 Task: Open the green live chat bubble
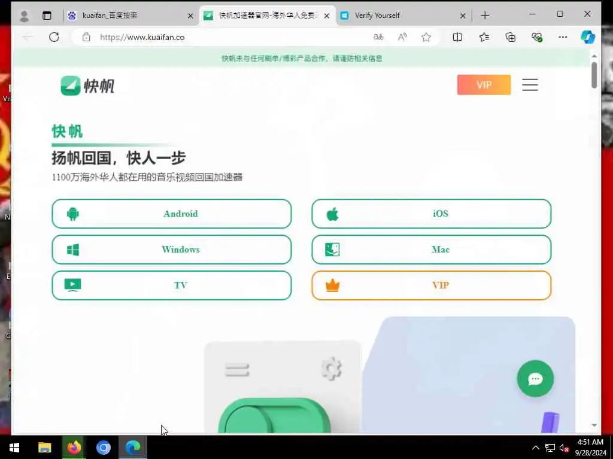(x=535, y=378)
